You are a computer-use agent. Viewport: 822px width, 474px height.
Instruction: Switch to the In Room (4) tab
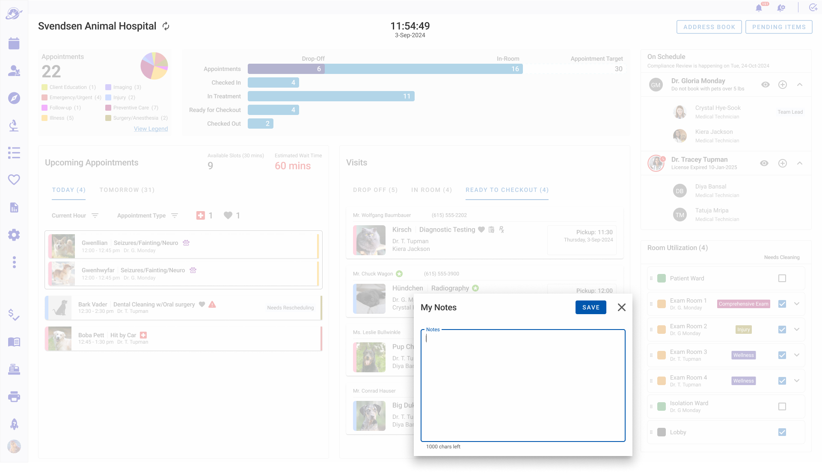[431, 190]
